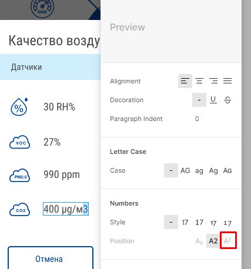Click the Letter Case section title
Viewport: 251px width, 269px height.
pyautogui.click(x=128, y=152)
